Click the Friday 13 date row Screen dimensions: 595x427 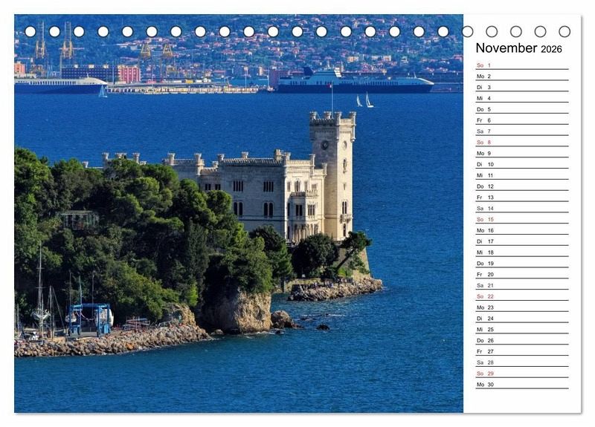click(x=521, y=198)
